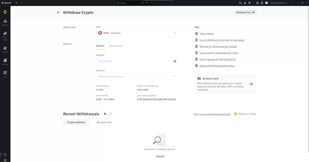Open the Video Tutorial link
This screenshot has width=309, height=162.
click(x=206, y=34)
